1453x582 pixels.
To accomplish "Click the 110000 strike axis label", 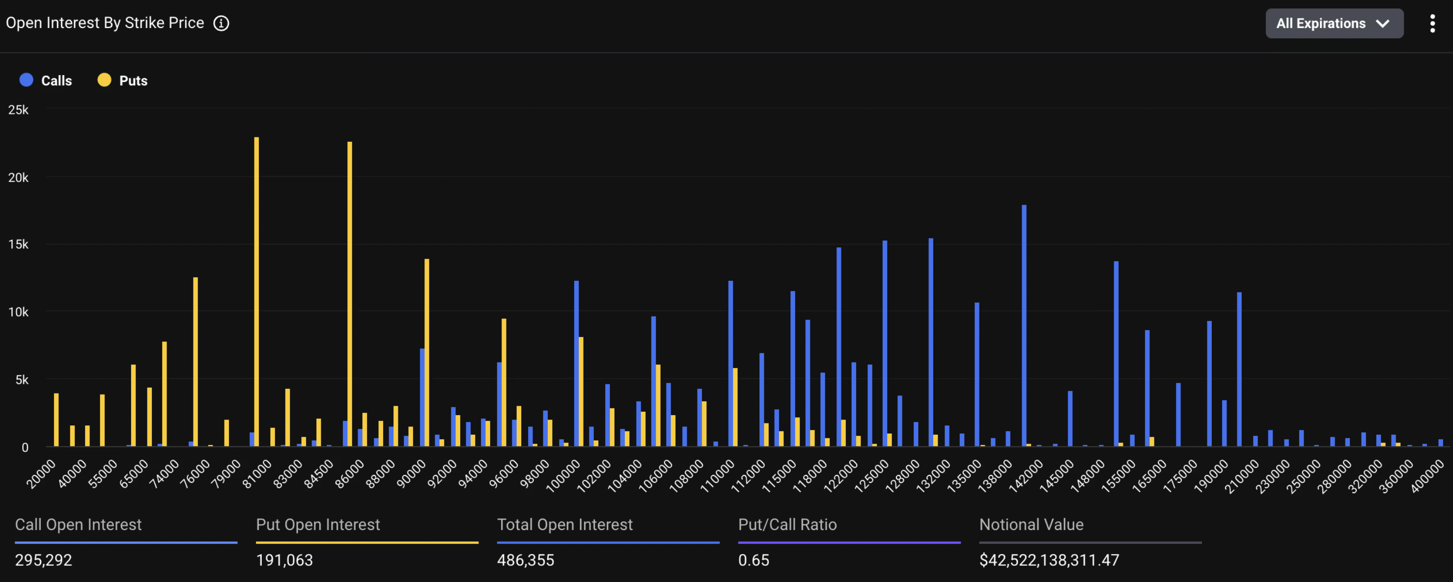I will tap(718, 476).
